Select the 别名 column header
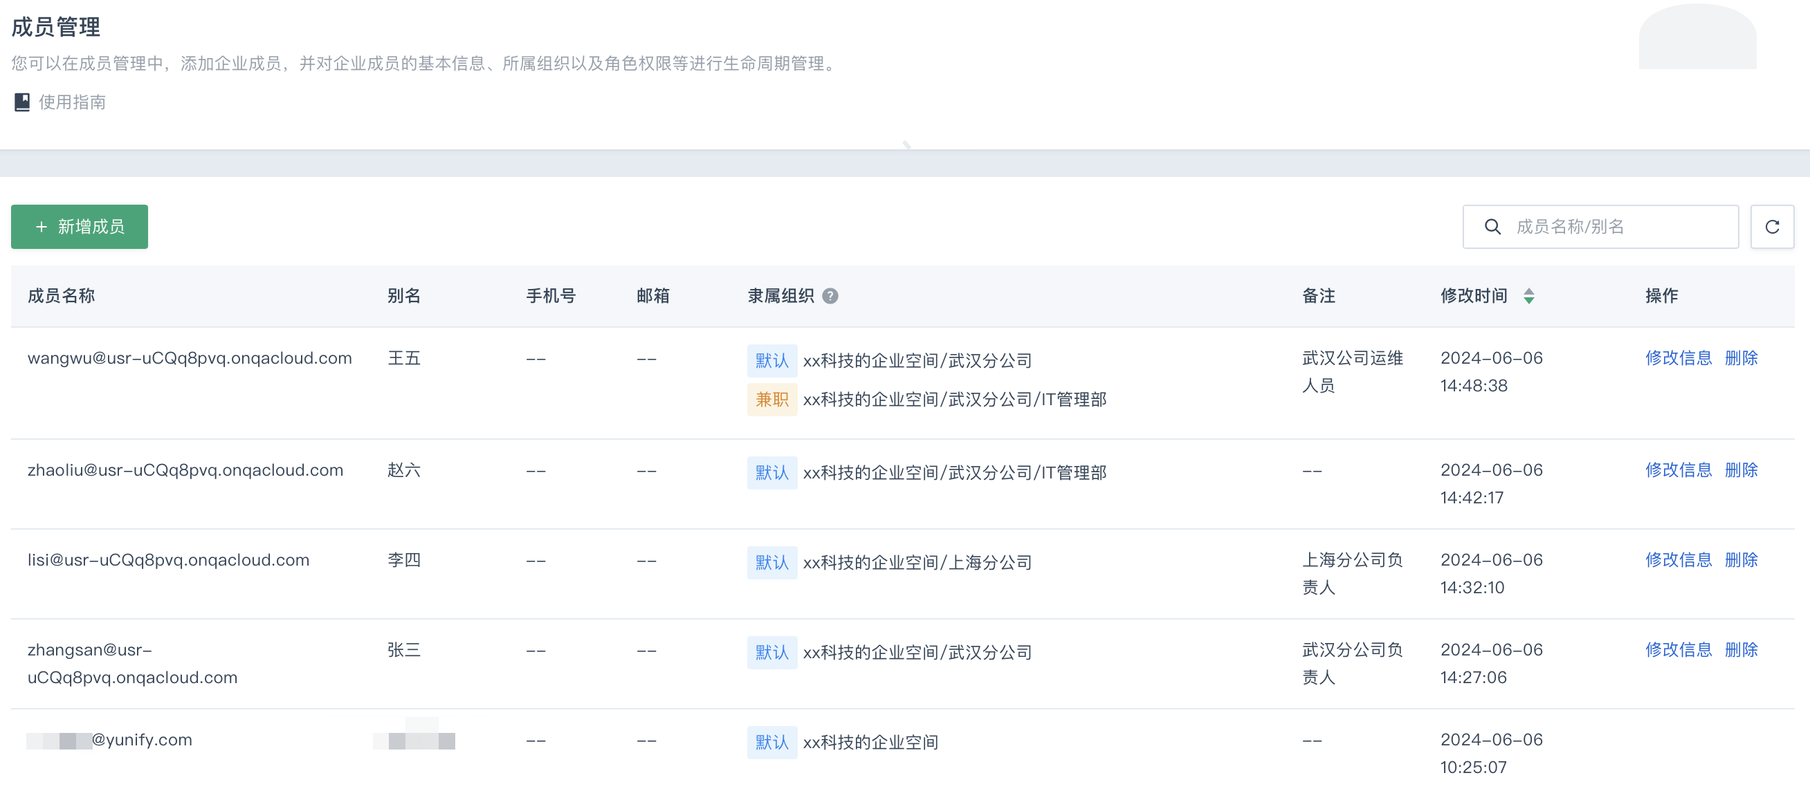Screen dimensions: 1810x791 pos(403,295)
